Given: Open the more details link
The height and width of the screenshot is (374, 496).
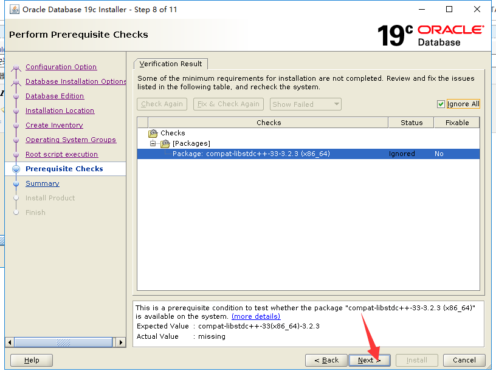Looking at the screenshot, I should 256,316.
